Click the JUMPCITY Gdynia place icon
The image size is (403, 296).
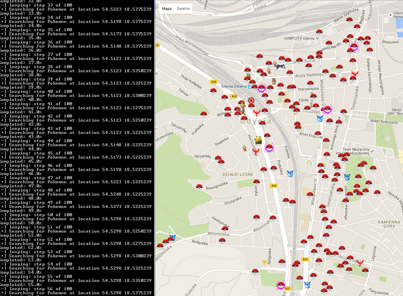point(318,38)
